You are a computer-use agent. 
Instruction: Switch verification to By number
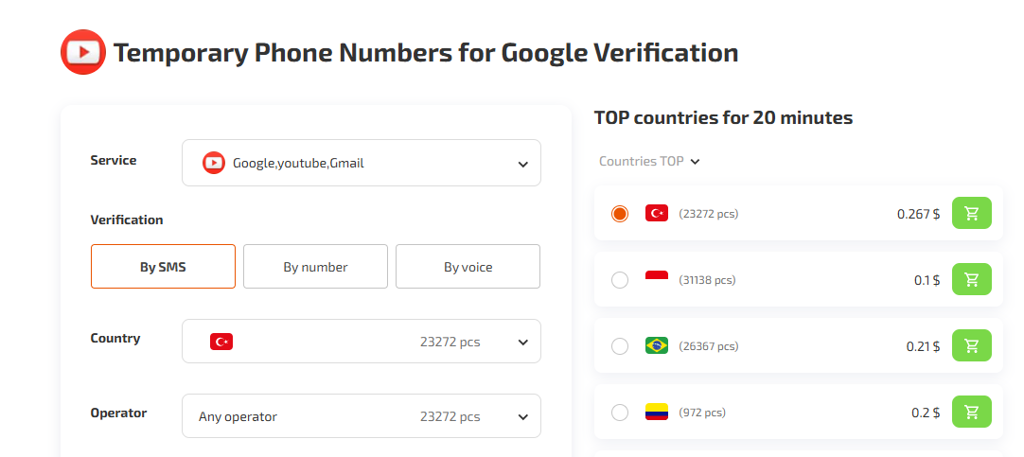pos(315,267)
